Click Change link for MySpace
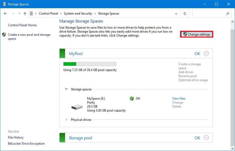This screenshot has height=151, width=235. pyautogui.click(x=178, y=103)
